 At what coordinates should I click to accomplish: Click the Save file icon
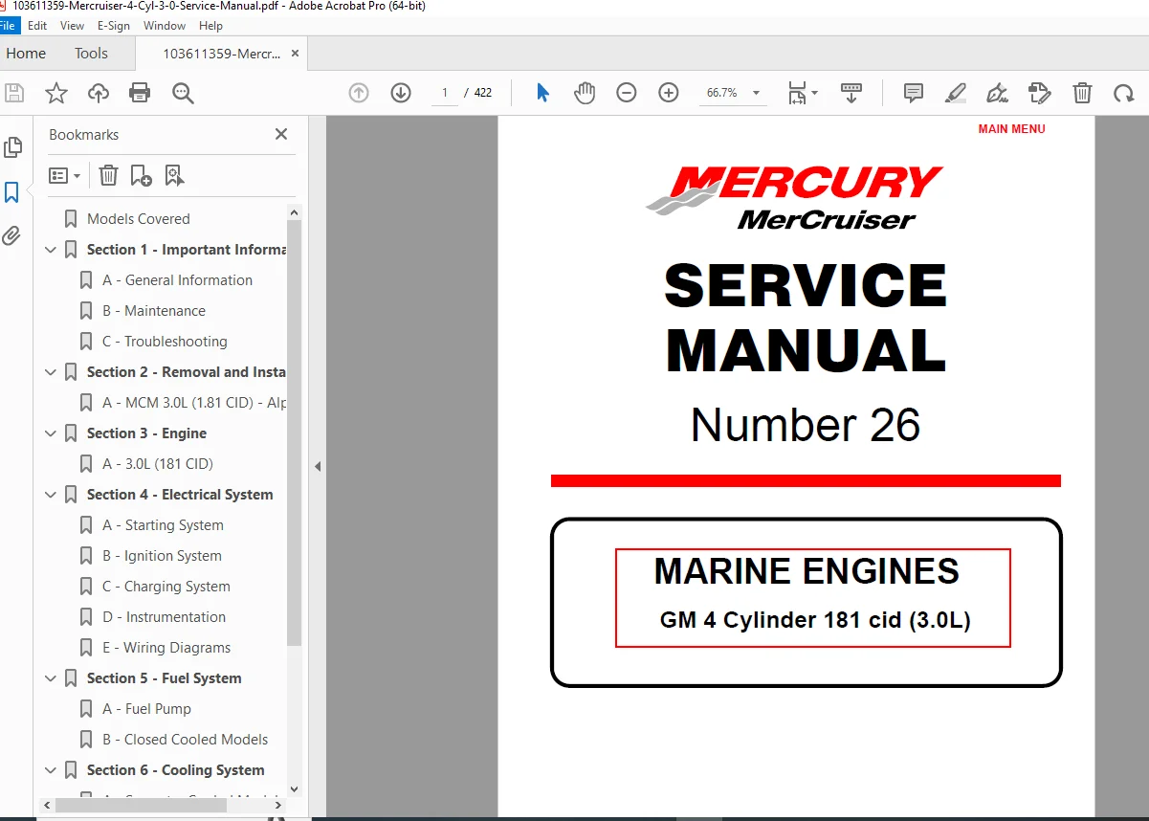point(14,93)
